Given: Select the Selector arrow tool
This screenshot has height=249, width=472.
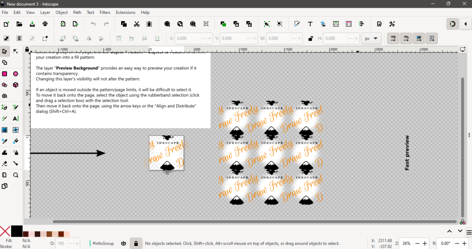Looking at the screenshot, I should (x=5, y=52).
